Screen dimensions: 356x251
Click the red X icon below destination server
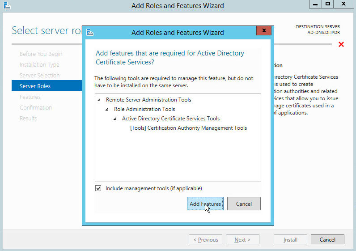point(341,44)
